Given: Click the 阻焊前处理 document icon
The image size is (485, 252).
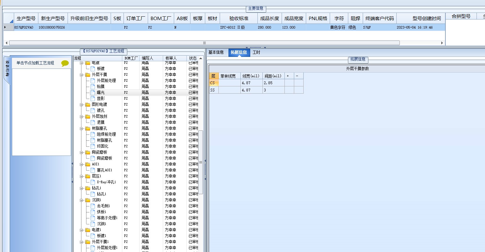Looking at the screenshot, I should tap(93, 134).
